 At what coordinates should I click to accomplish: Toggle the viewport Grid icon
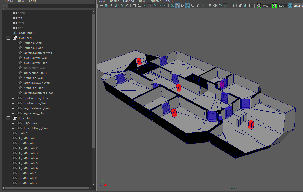(134, 6)
